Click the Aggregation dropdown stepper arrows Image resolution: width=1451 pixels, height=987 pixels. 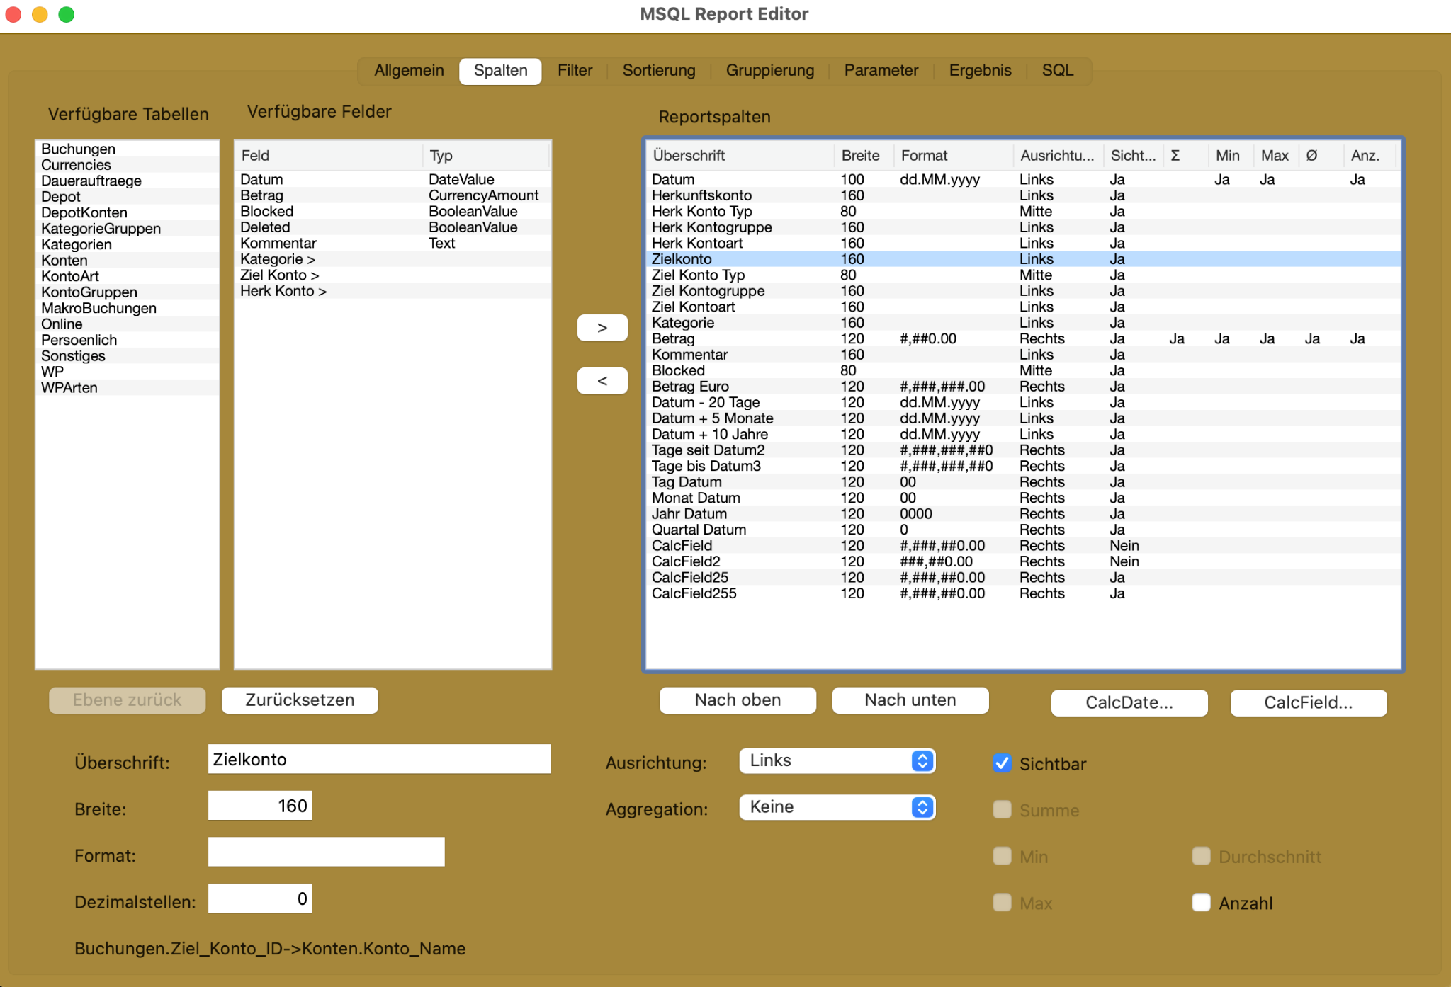click(922, 807)
